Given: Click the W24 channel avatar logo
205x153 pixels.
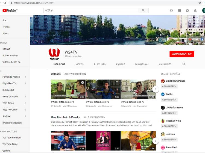Looking at the screenshot, I should 54,54.
